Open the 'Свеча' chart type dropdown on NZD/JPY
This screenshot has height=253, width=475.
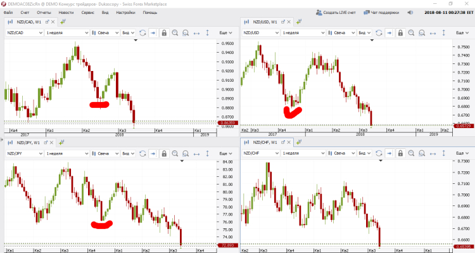tap(104, 153)
